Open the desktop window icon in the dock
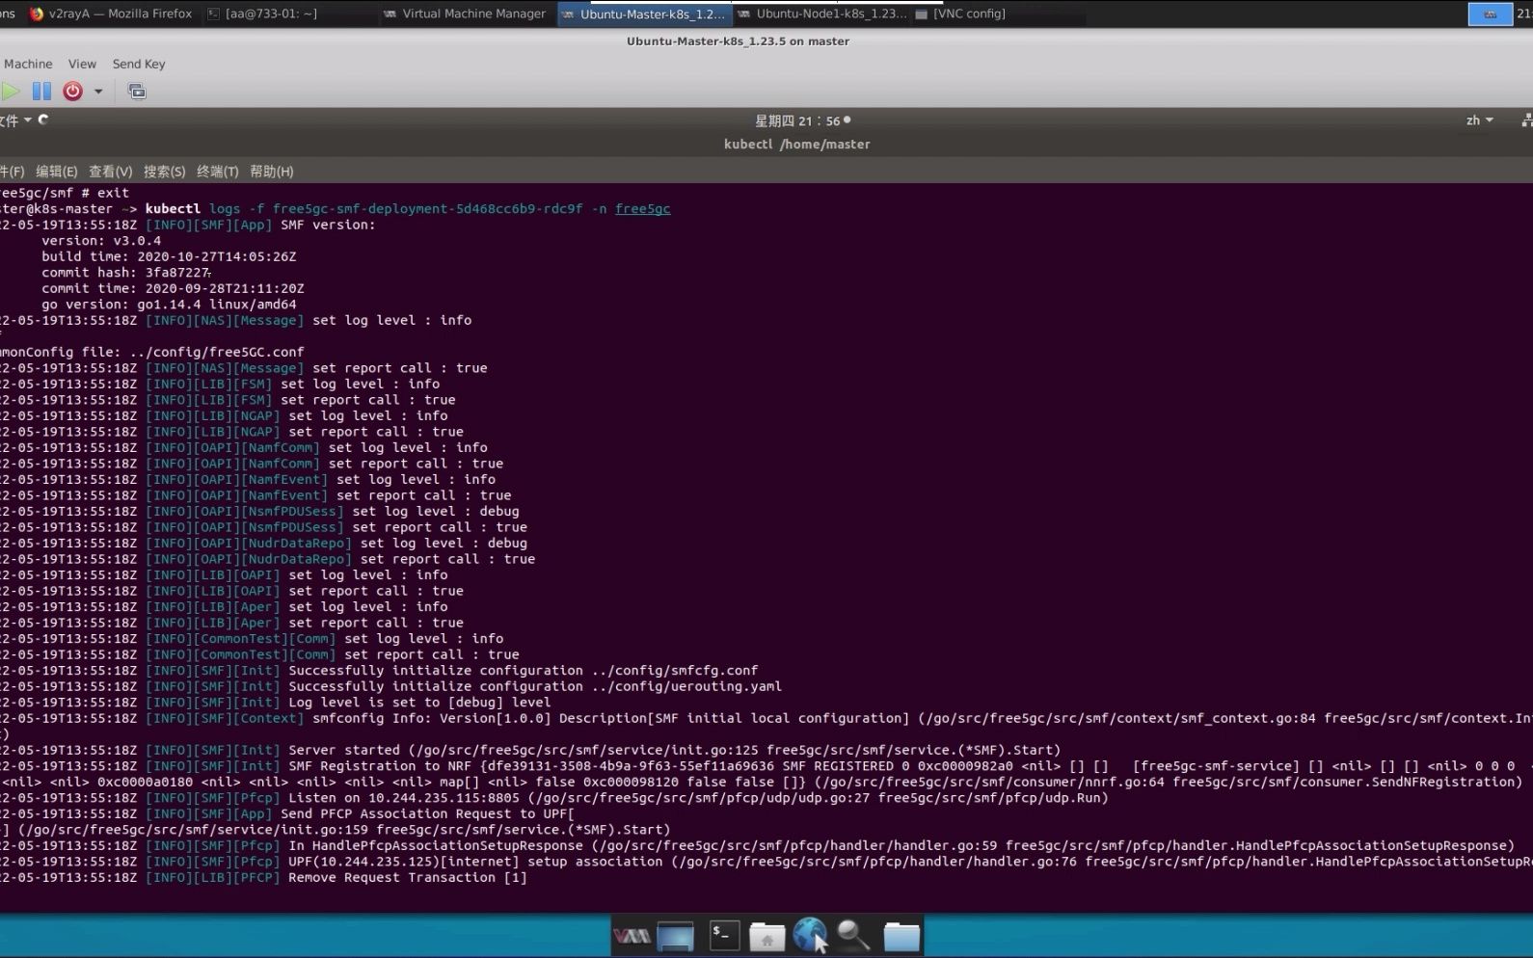Screen dimensions: 1533x958 click(675, 936)
